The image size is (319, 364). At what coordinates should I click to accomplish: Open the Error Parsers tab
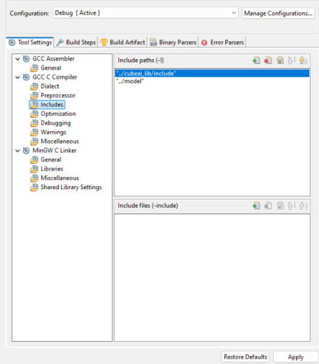pyautogui.click(x=222, y=42)
